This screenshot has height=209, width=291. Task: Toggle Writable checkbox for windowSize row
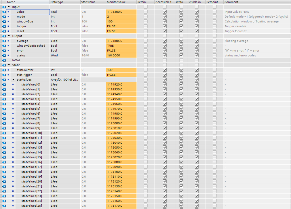[x=181, y=21]
